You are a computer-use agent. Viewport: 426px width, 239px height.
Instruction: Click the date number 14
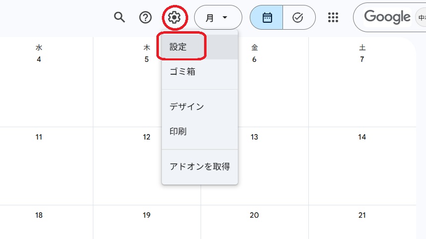pyautogui.click(x=362, y=137)
